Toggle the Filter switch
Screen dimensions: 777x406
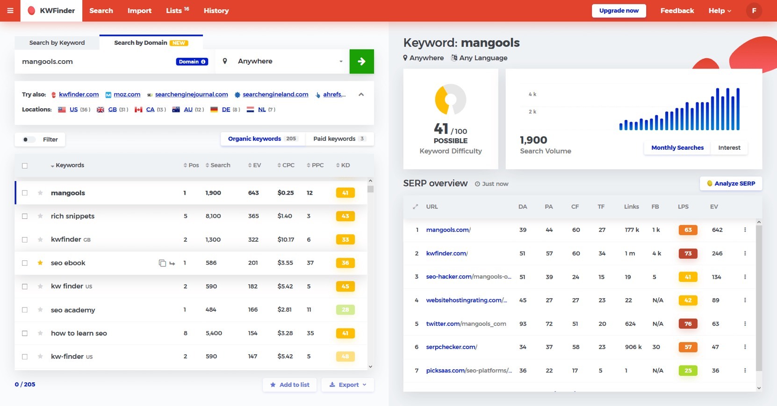click(x=28, y=140)
